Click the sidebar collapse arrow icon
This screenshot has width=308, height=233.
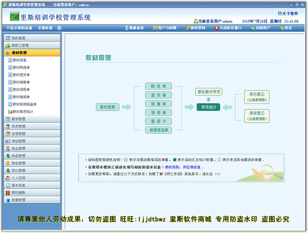point(59,28)
